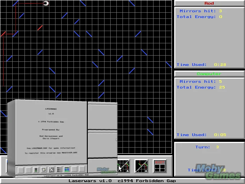245x184 pixels.
Task: Click Rod's 'Mirrors hit: 3' value
Action: pyautogui.click(x=220, y=11)
